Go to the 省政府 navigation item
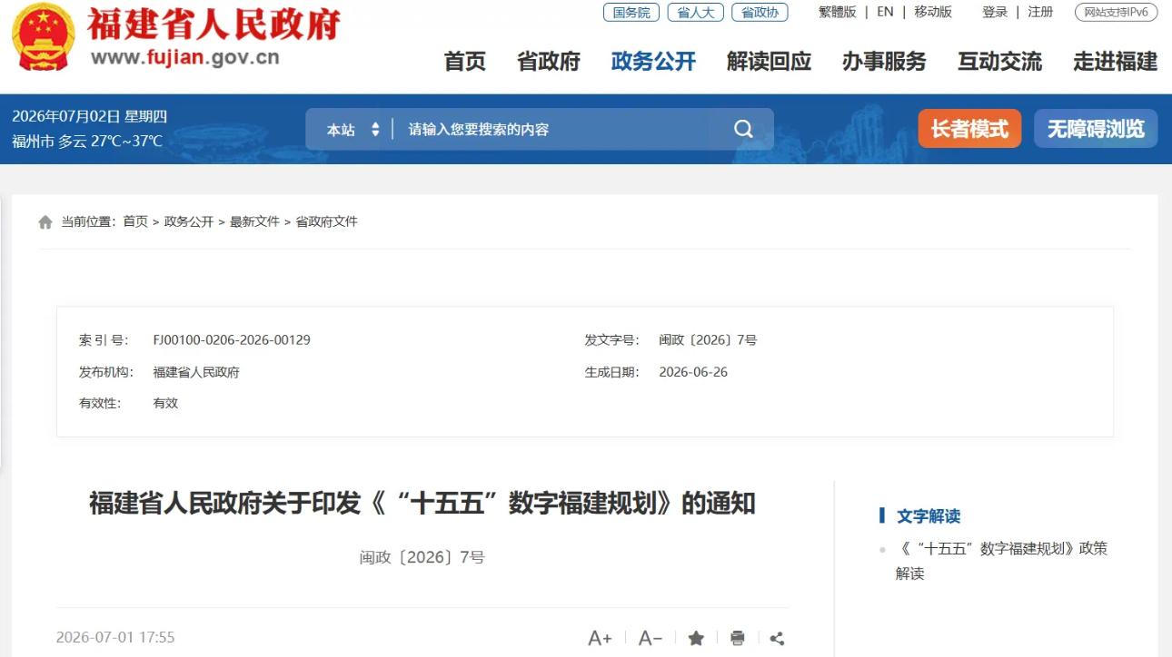 (549, 62)
